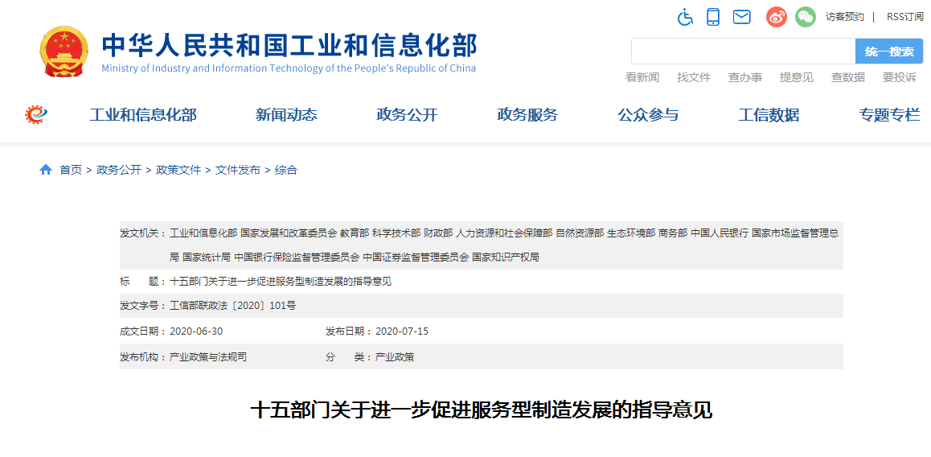931x457 pixels.
Task: Go to 文件发布 in breadcrumb
Action: pyautogui.click(x=237, y=170)
